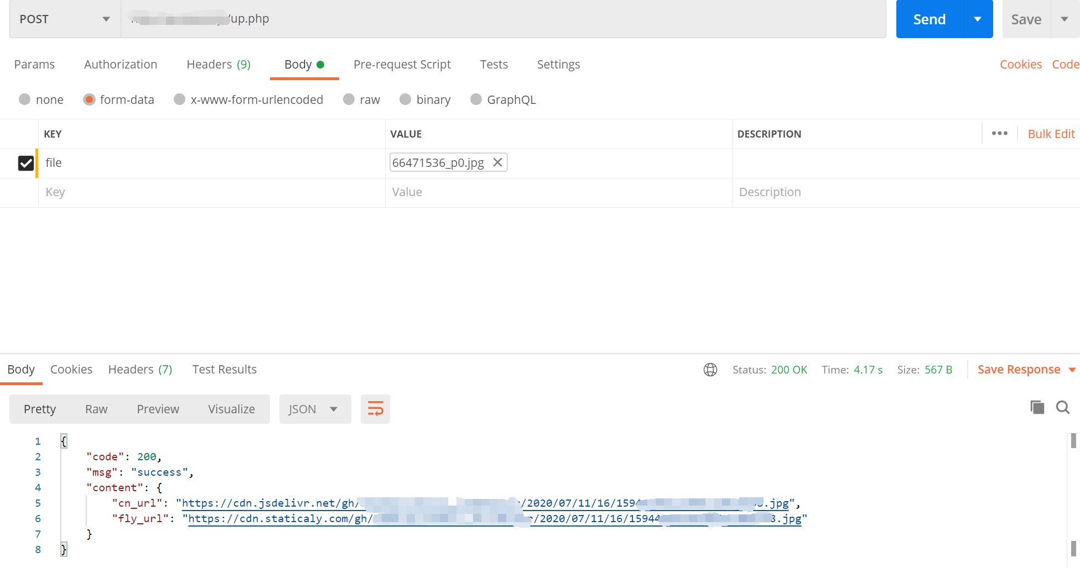Image resolution: width=1080 pixels, height=568 pixels.
Task: Open the request Settings tab
Action: 558,64
